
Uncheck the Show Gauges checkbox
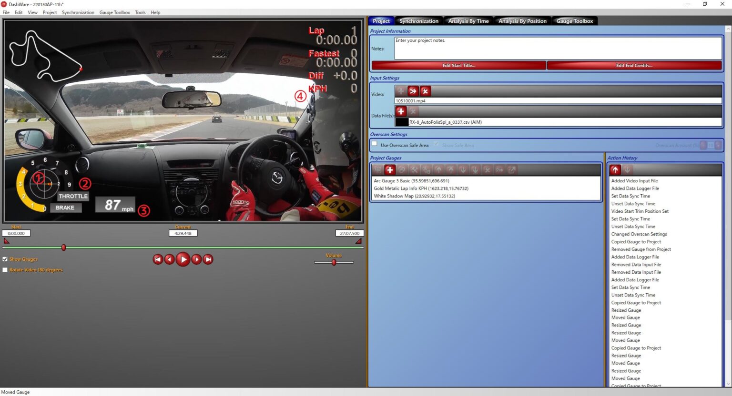pos(5,259)
